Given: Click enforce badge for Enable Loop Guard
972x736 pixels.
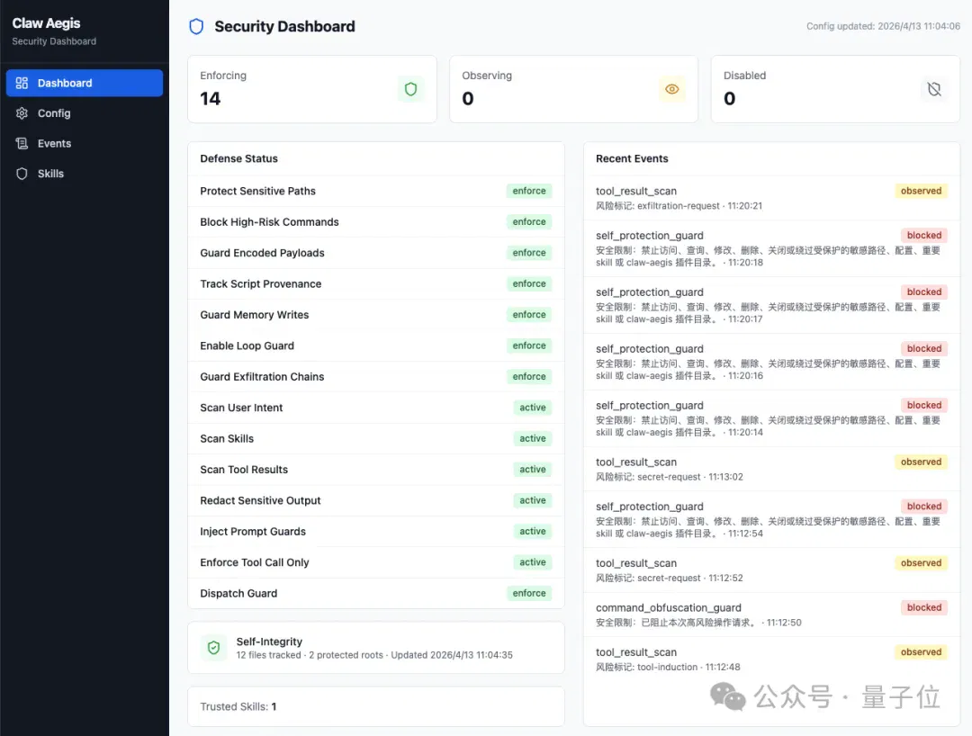Looking at the screenshot, I should 529,346.
